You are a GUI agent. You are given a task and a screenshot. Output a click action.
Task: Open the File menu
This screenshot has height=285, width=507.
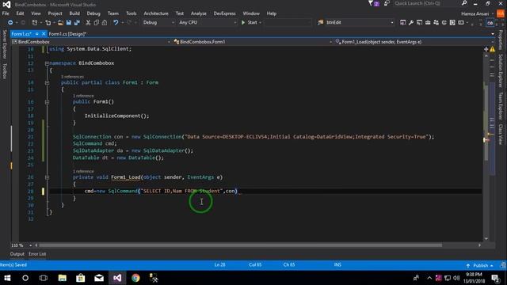coord(6,13)
